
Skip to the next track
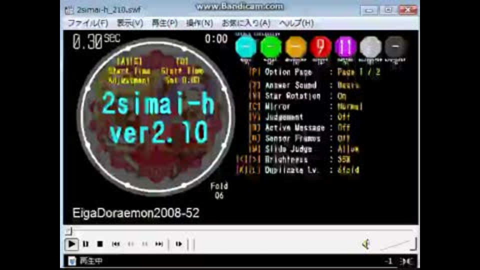point(159,244)
